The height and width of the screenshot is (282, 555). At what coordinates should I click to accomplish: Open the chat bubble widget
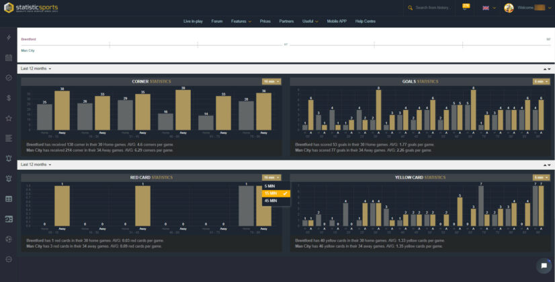544,266
